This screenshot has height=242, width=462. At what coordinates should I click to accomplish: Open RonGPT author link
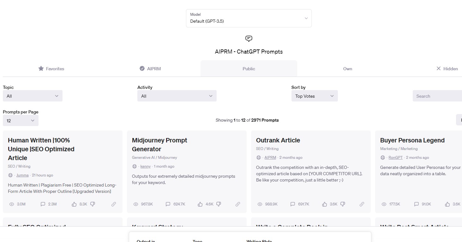coord(395,158)
